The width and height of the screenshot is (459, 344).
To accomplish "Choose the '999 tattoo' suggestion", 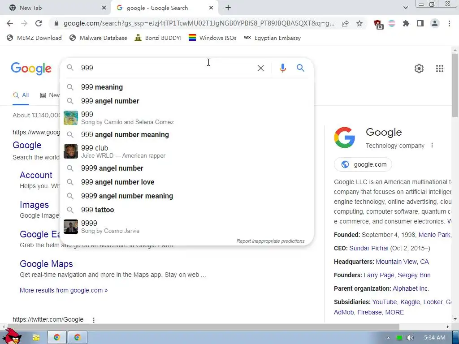I will [x=187, y=210].
